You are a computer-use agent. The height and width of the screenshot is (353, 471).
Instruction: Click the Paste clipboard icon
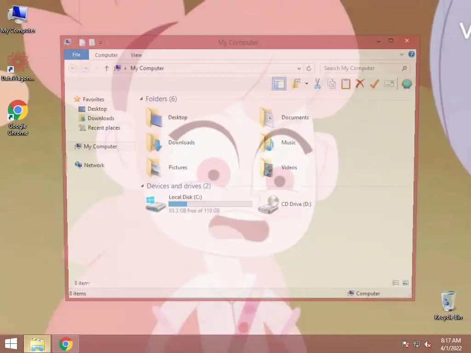(x=346, y=84)
